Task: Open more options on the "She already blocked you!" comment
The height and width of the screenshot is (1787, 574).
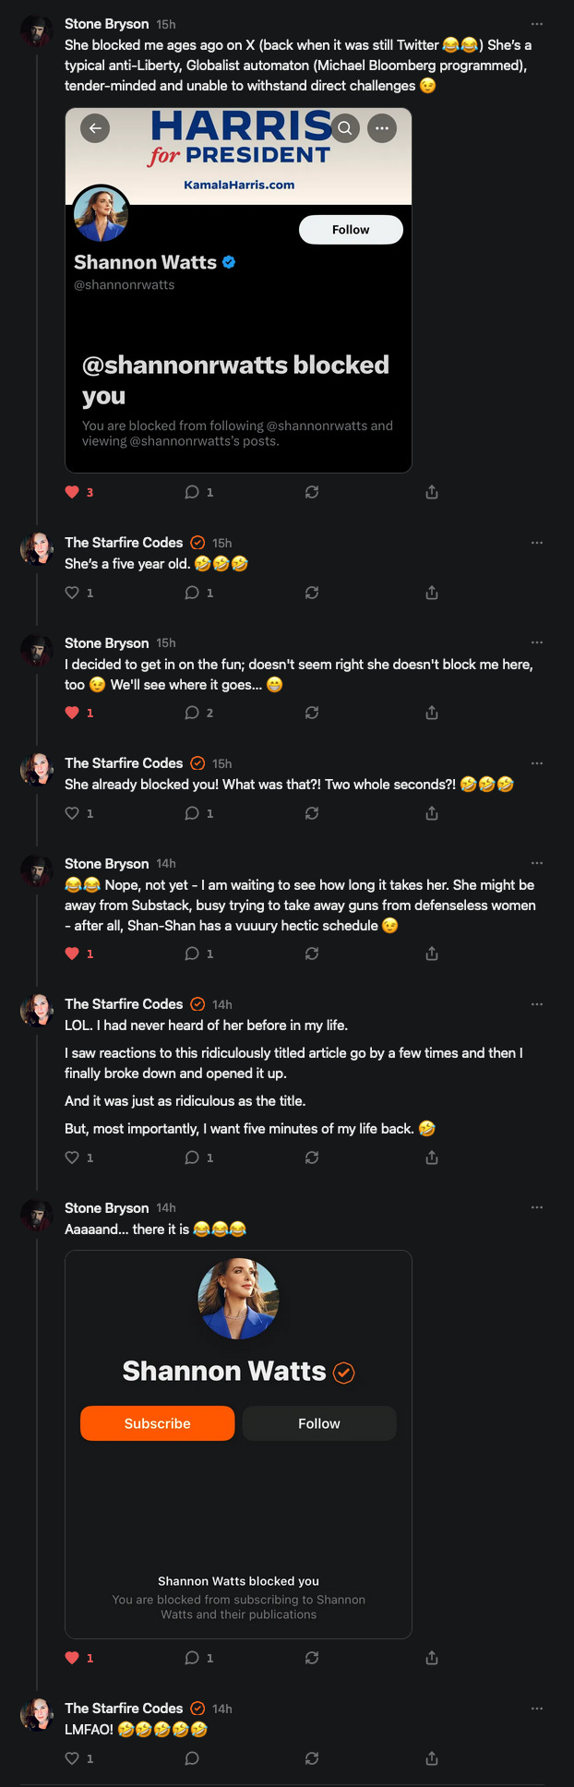Action: tap(537, 763)
